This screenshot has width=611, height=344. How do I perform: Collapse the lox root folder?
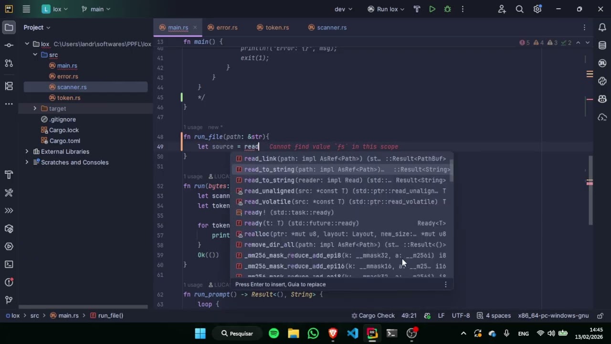click(x=27, y=44)
